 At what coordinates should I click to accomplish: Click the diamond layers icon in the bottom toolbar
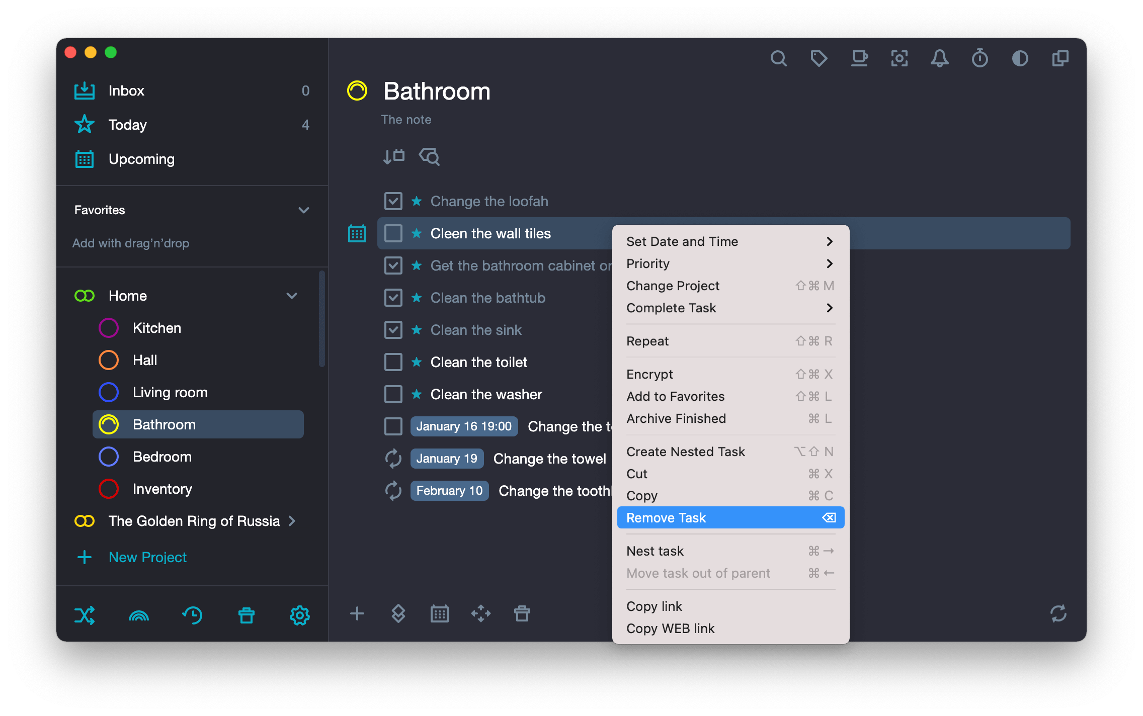[398, 613]
